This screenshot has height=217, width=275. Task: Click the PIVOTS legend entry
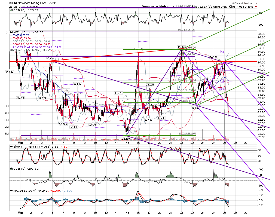[37, 47]
